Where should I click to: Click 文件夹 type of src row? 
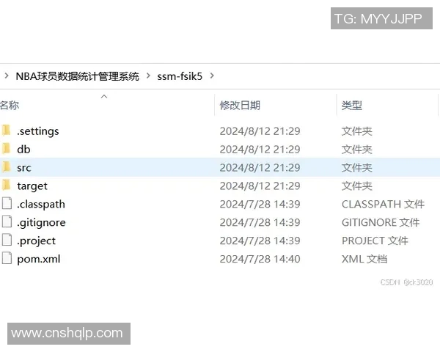coord(356,168)
